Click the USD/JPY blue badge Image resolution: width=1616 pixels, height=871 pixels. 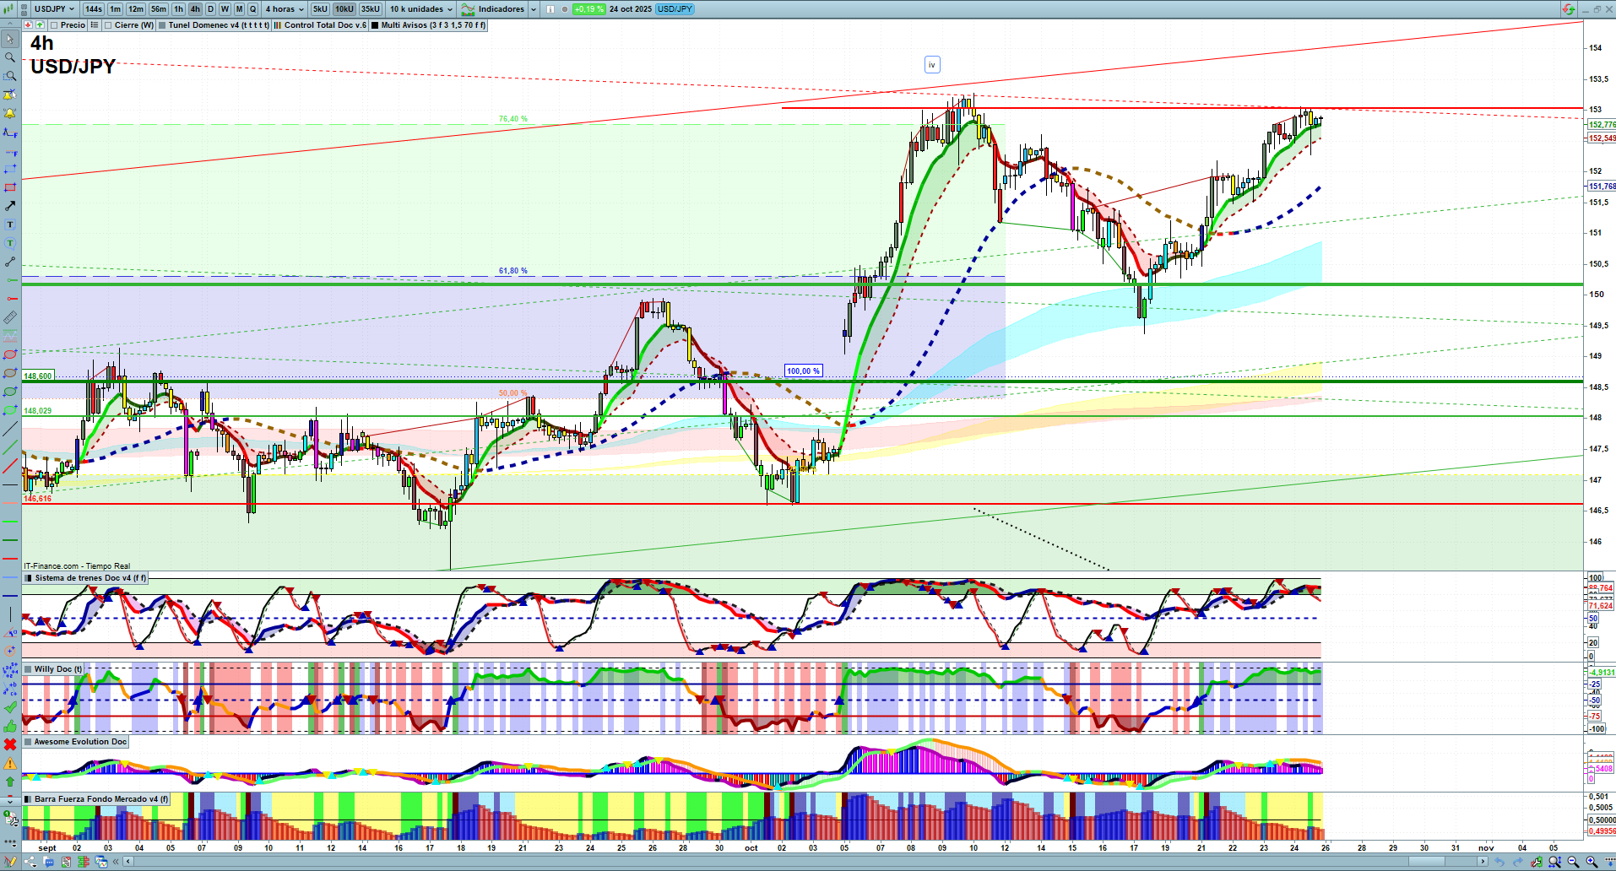coord(675,9)
